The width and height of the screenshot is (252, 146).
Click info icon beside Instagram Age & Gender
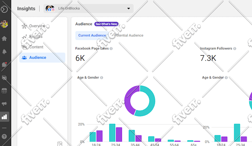click(226, 77)
